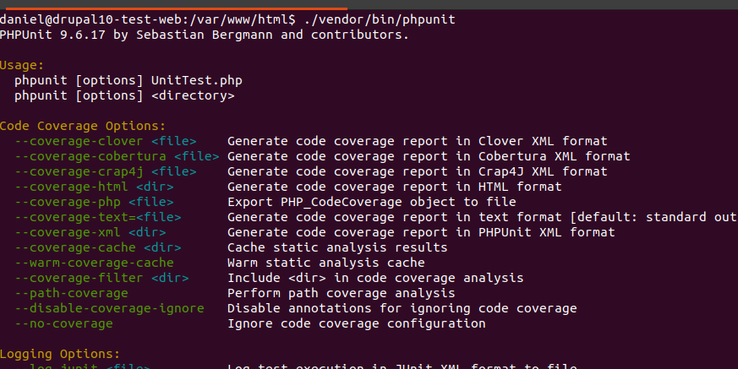Screen dimensions: 738x369
Task: Click the --warm-coverage-cache option
Action: (94, 263)
